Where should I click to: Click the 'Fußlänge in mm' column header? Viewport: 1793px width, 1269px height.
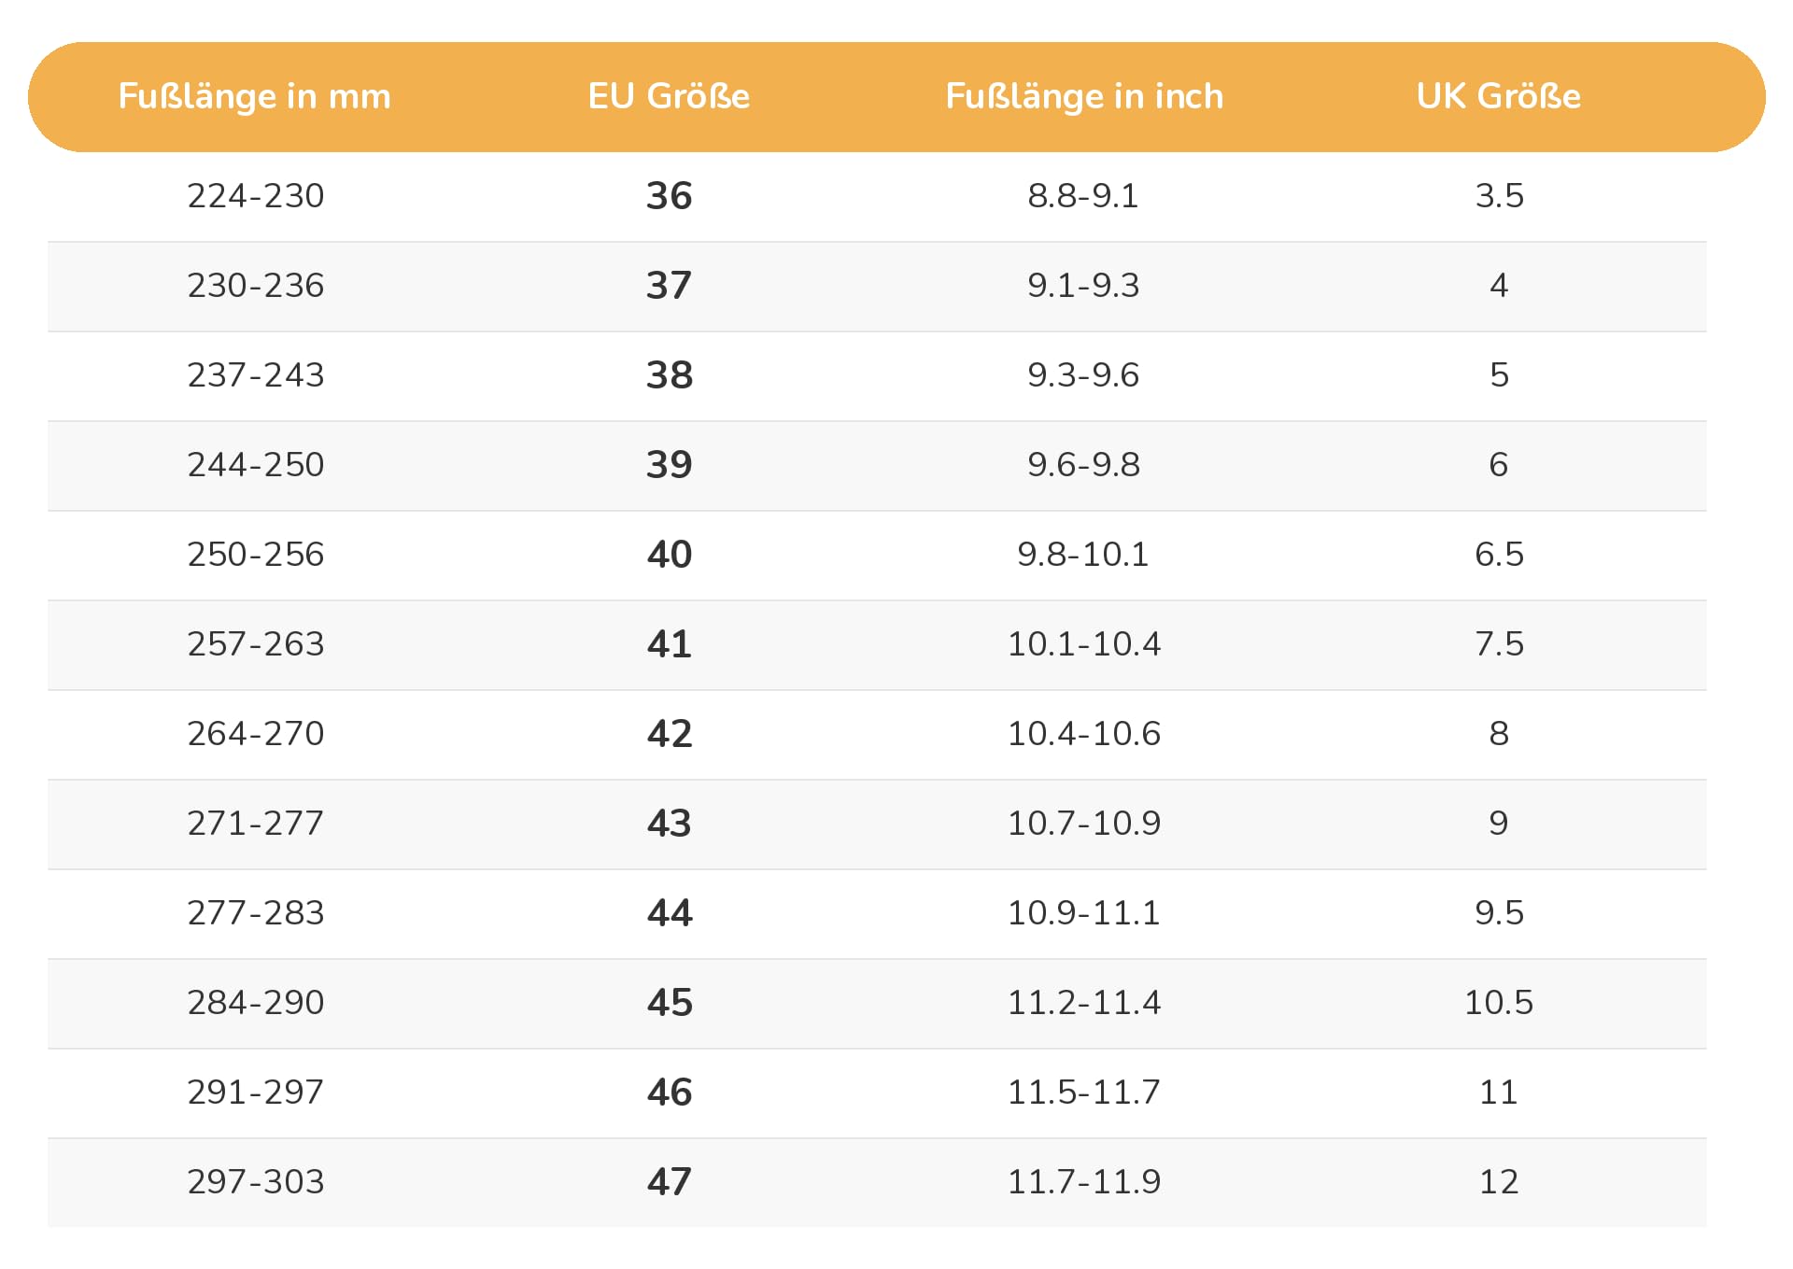coord(254,96)
